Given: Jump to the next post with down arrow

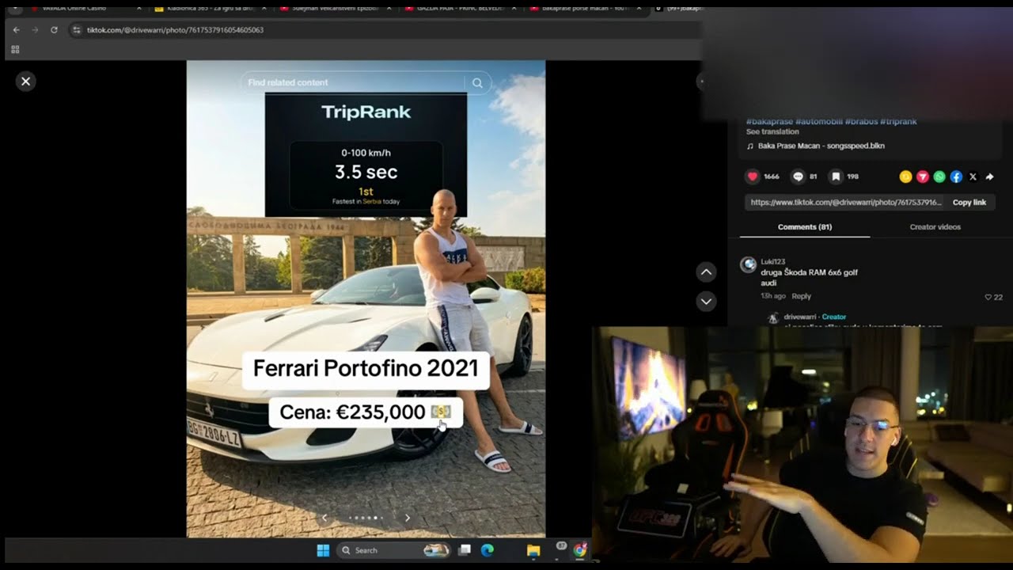Looking at the screenshot, I should (x=707, y=302).
